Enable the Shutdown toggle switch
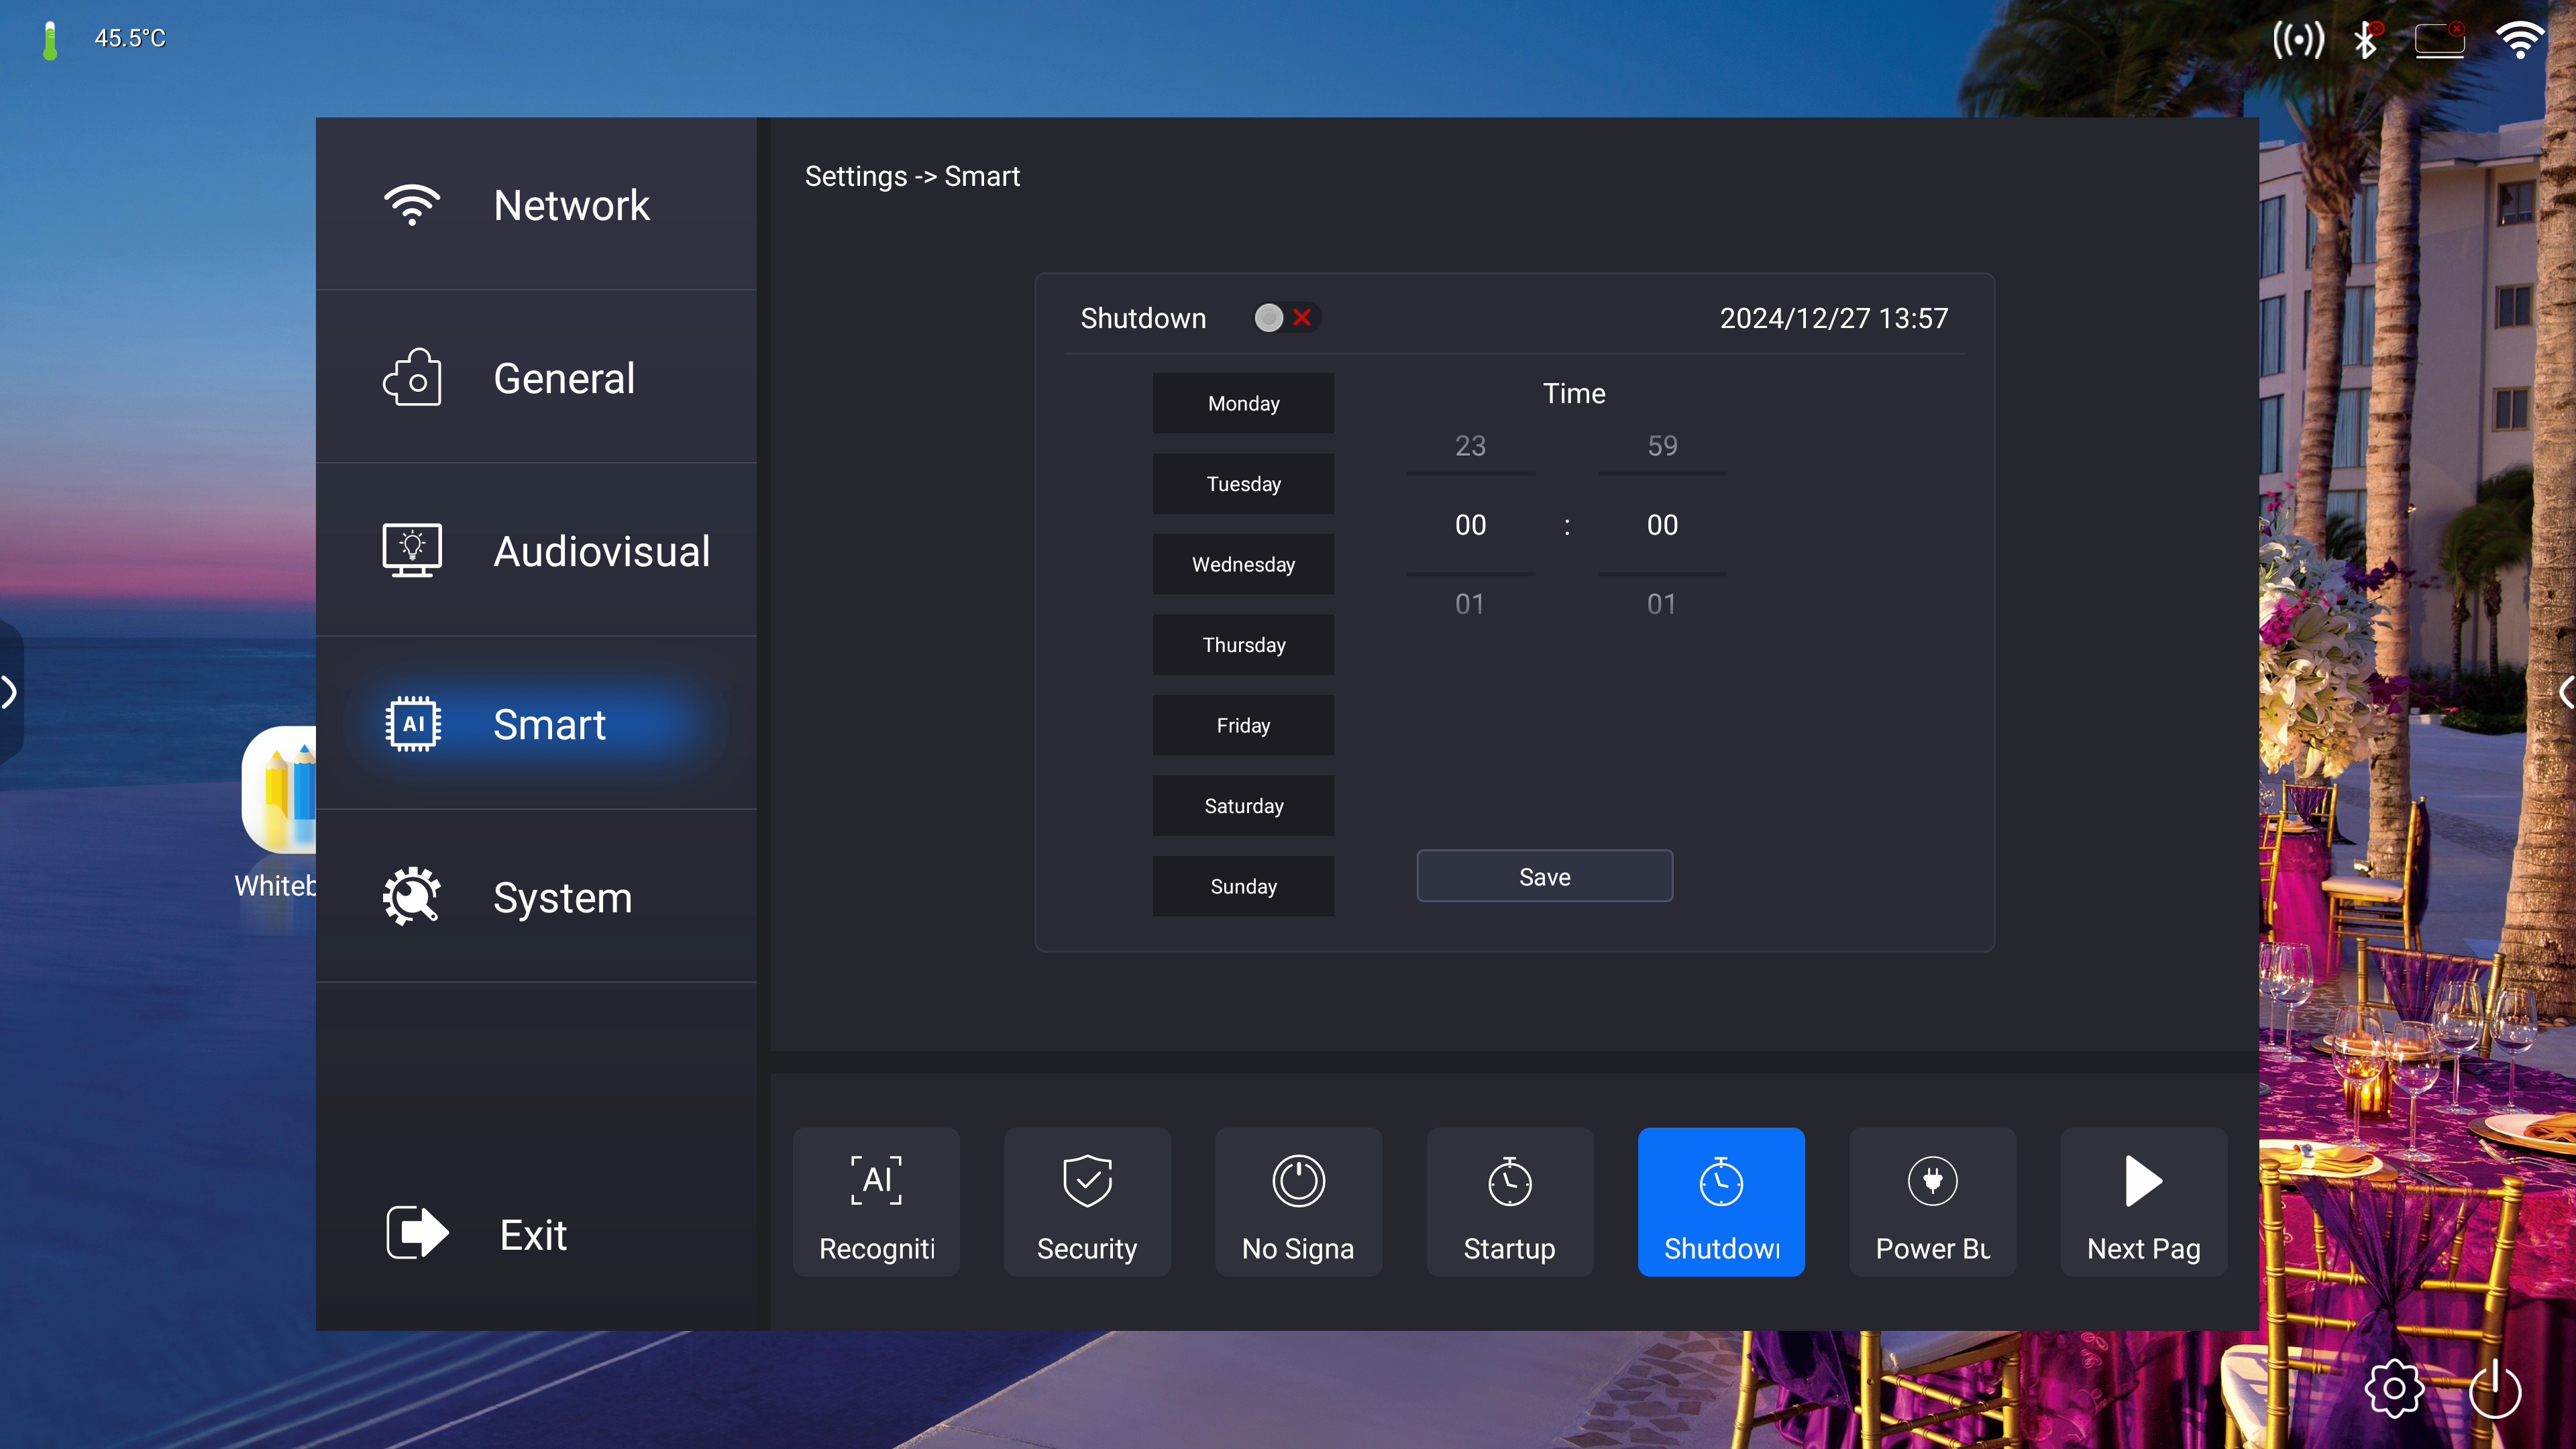This screenshot has width=2576, height=1449. [1285, 318]
